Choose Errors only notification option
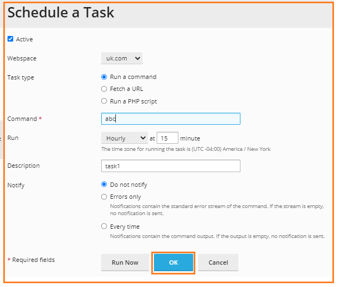 pyautogui.click(x=104, y=197)
